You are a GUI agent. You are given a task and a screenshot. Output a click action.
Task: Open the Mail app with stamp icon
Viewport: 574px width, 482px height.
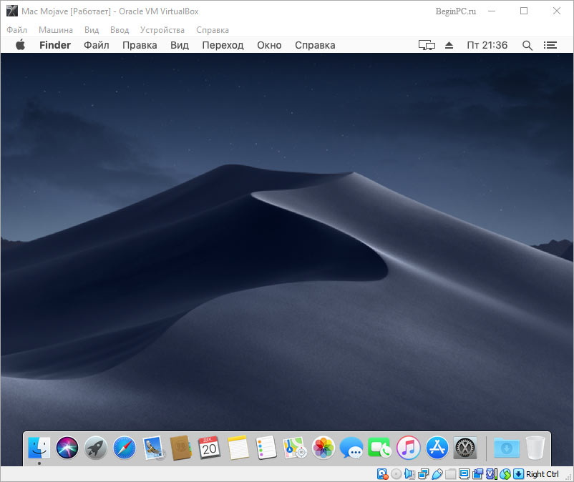pyautogui.click(x=152, y=447)
